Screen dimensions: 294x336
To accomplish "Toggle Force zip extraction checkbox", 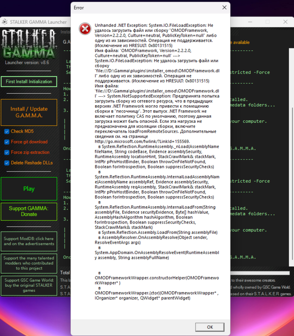I will [7, 152].
